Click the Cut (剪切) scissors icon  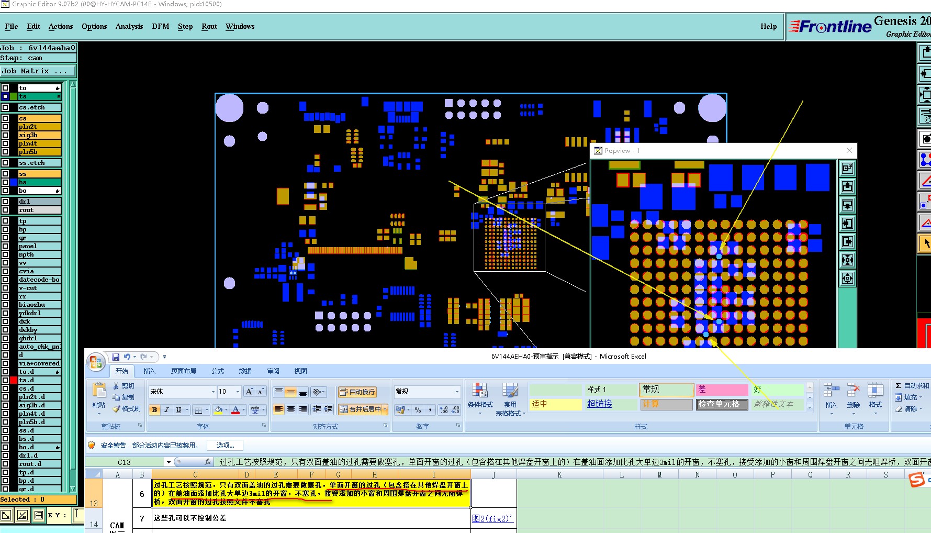tap(116, 386)
